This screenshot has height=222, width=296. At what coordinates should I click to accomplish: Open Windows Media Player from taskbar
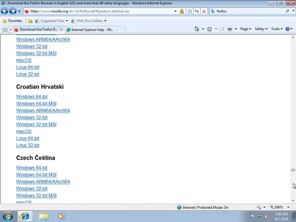point(61,217)
